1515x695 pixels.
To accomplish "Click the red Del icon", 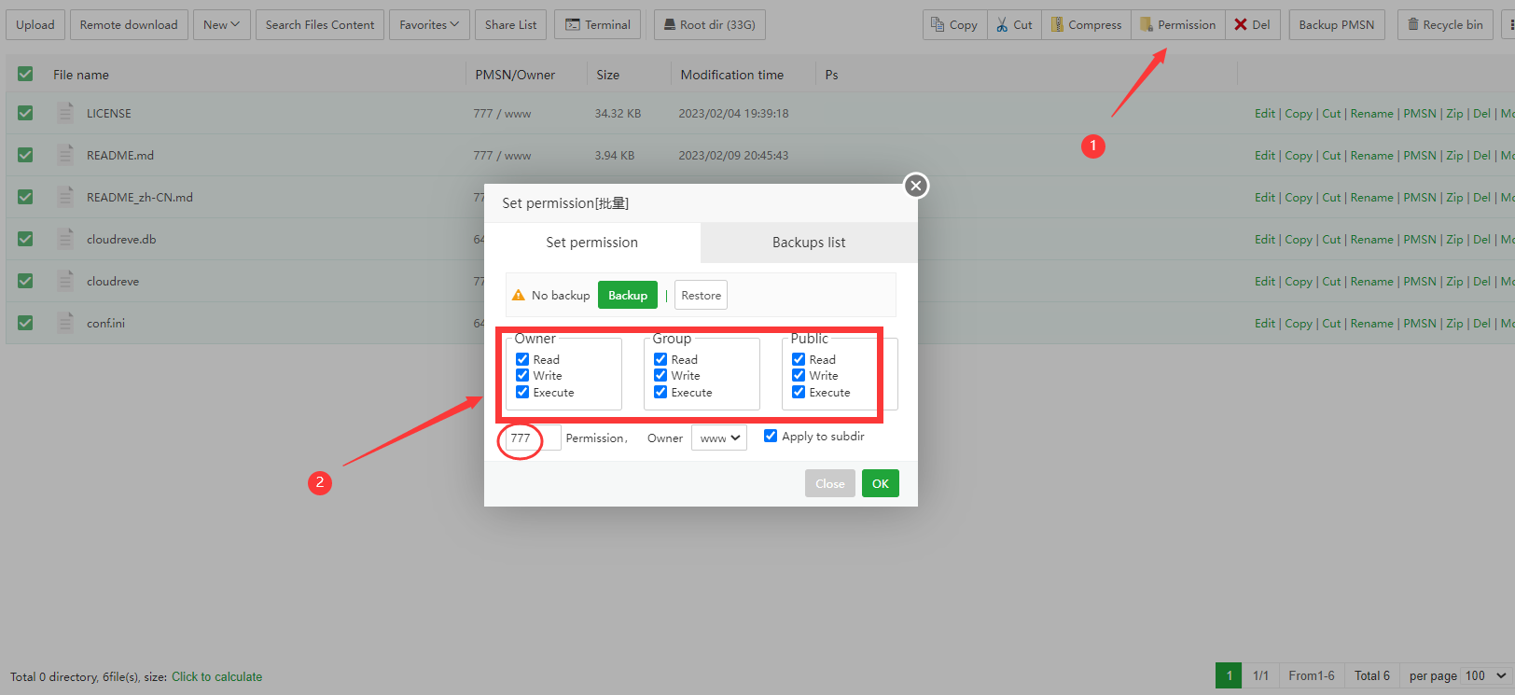I will coord(1241,25).
